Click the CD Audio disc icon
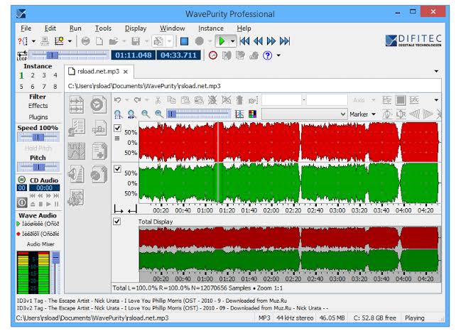The height and width of the screenshot is (336, 461). point(22,180)
